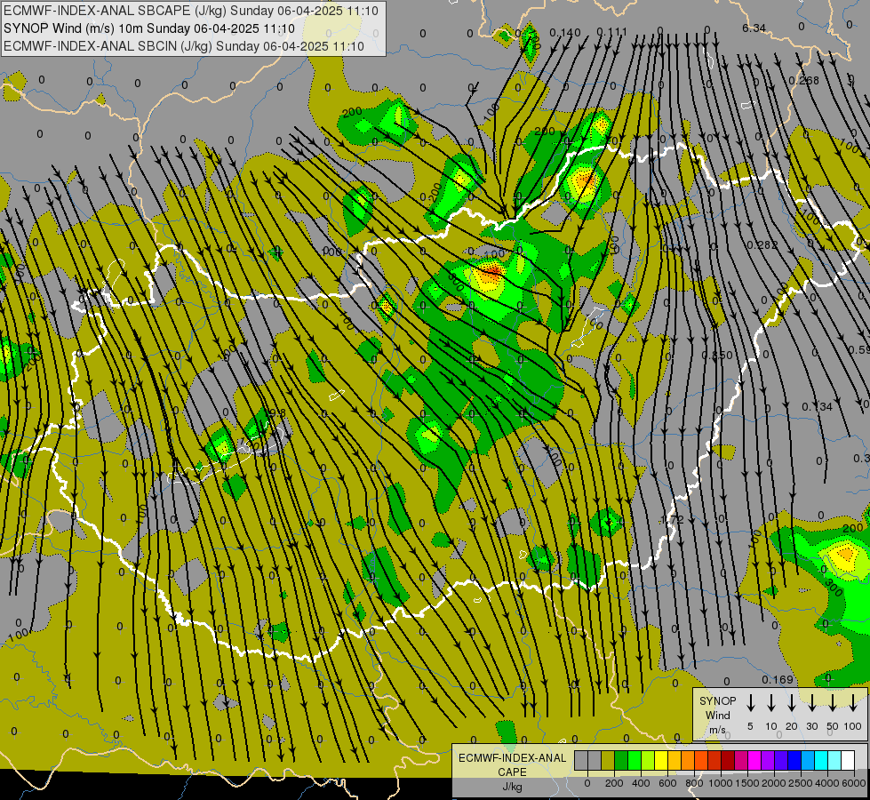Click the 2000 tick label on colorbar
The height and width of the screenshot is (800, 870).
point(774,783)
